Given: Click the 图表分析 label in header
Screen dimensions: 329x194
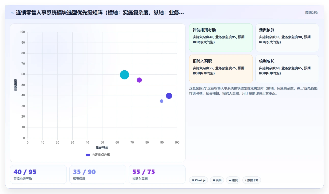Looking at the screenshot, I should point(312,12).
